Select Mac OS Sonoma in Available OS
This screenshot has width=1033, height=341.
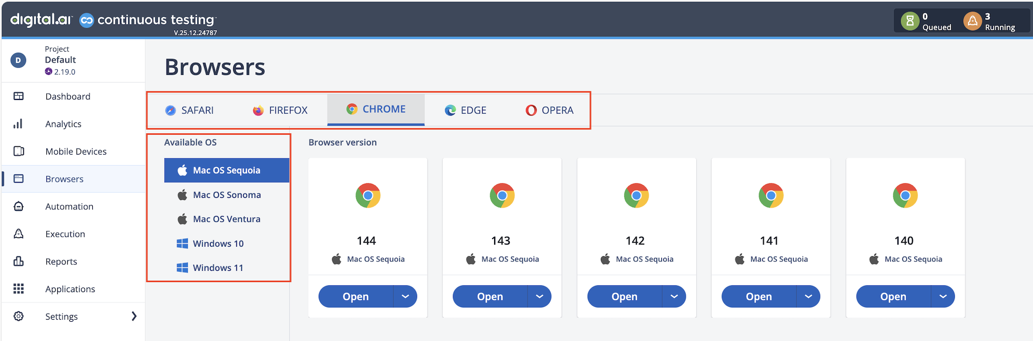click(226, 195)
